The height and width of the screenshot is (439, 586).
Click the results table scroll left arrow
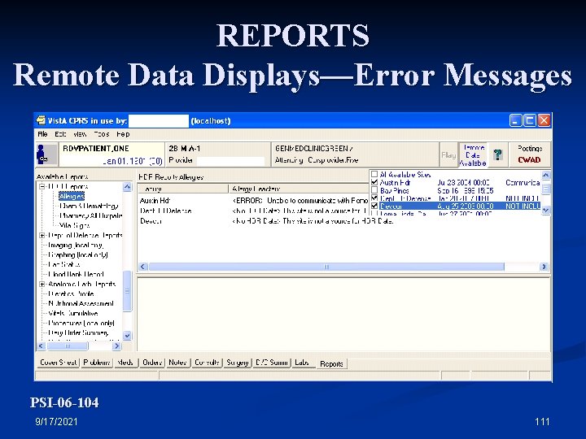pyautogui.click(x=142, y=267)
